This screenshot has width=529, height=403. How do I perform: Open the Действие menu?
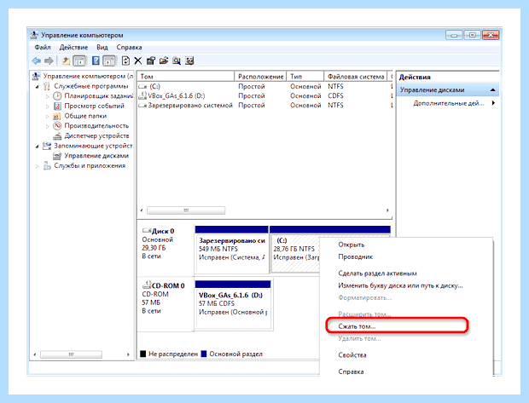click(x=73, y=47)
